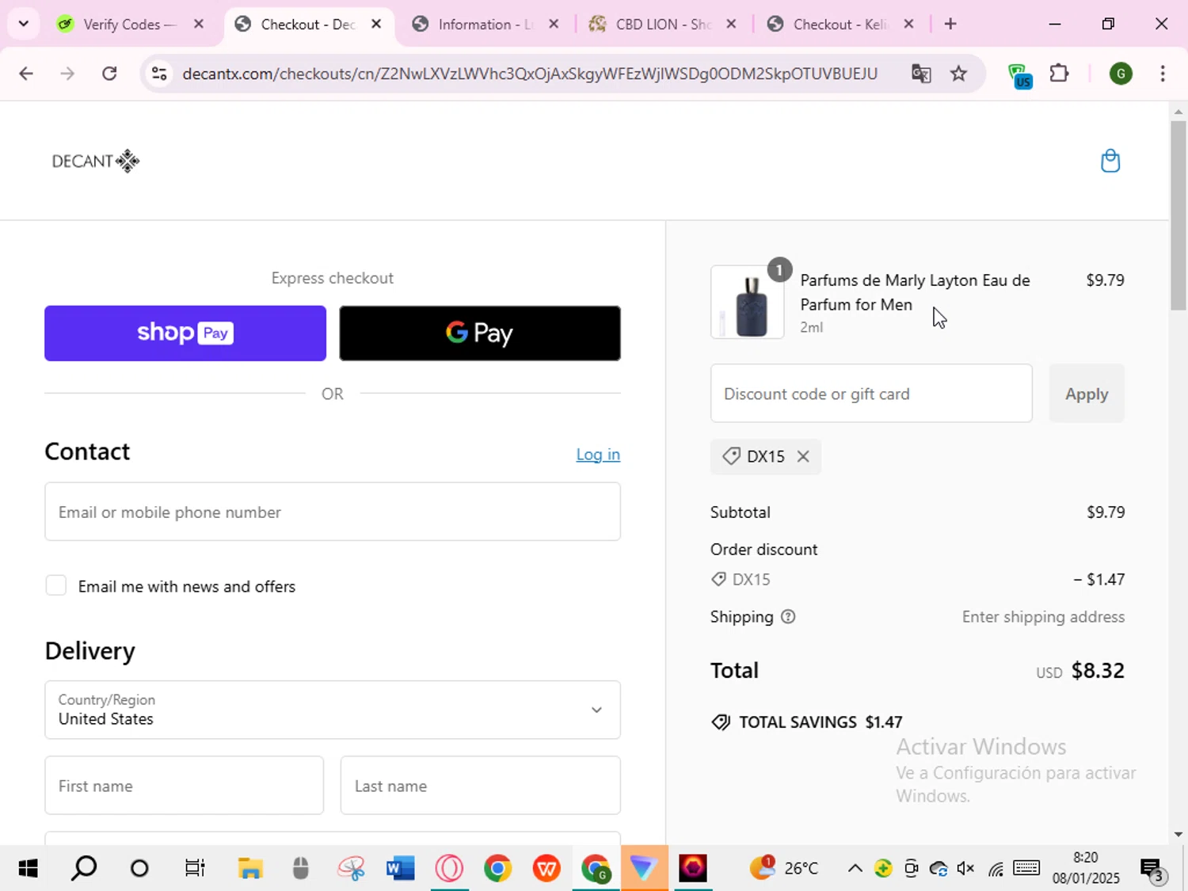
Task: Go back to the previous page
Action: pos(26,74)
